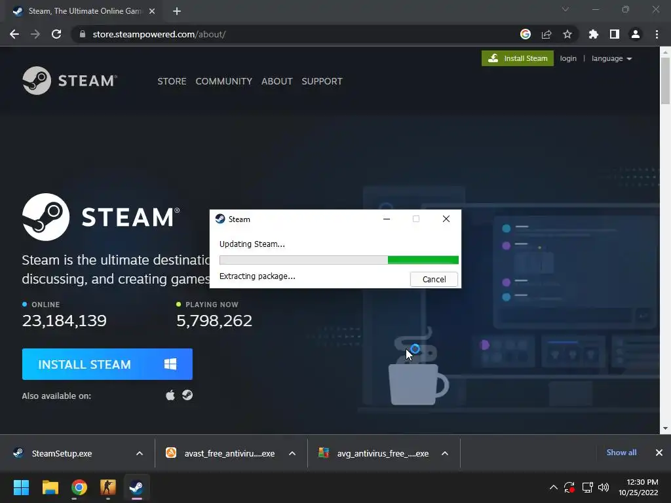The width and height of the screenshot is (671, 503).
Task: Open the Windows Start menu
Action: [21, 487]
